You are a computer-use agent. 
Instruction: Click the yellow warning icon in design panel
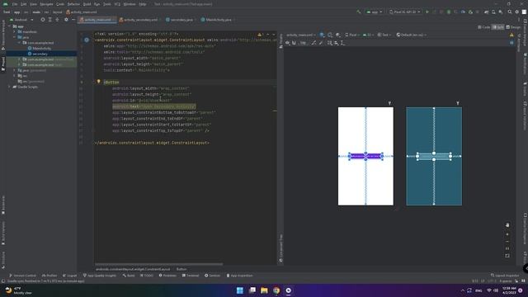pos(511,35)
